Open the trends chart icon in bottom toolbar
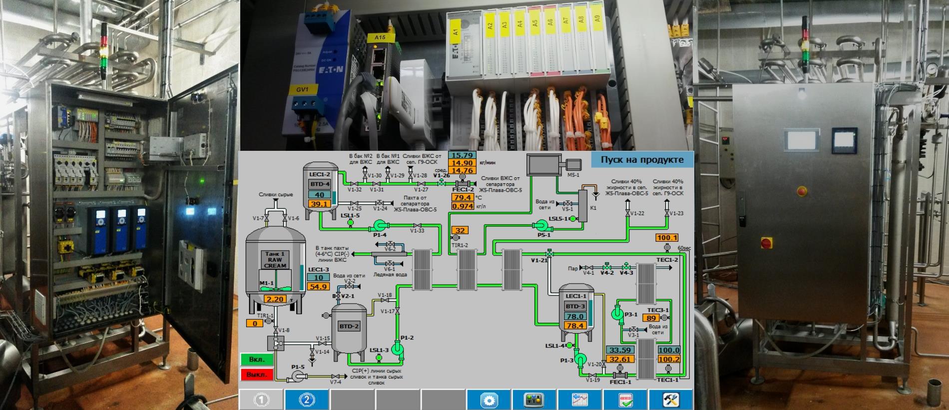The height and width of the screenshot is (410, 949). click(x=580, y=400)
